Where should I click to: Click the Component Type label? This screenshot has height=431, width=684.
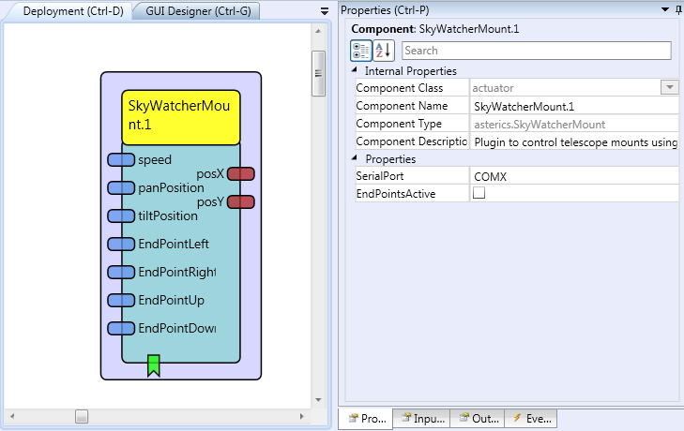pos(399,124)
